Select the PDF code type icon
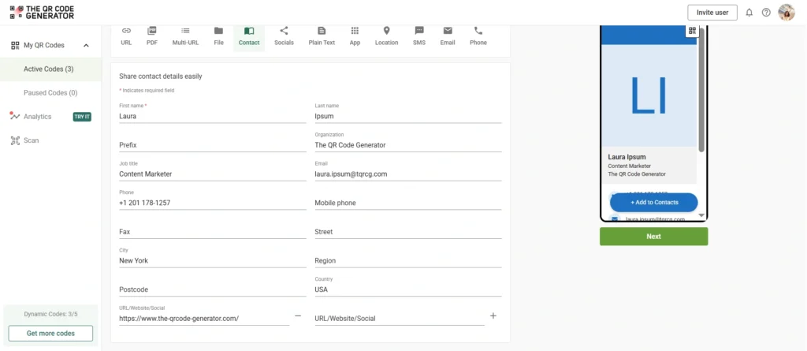 (x=152, y=31)
